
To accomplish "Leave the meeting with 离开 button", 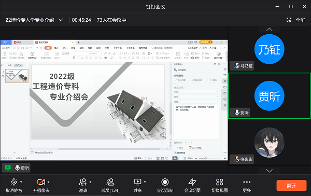I will [x=291, y=186].
